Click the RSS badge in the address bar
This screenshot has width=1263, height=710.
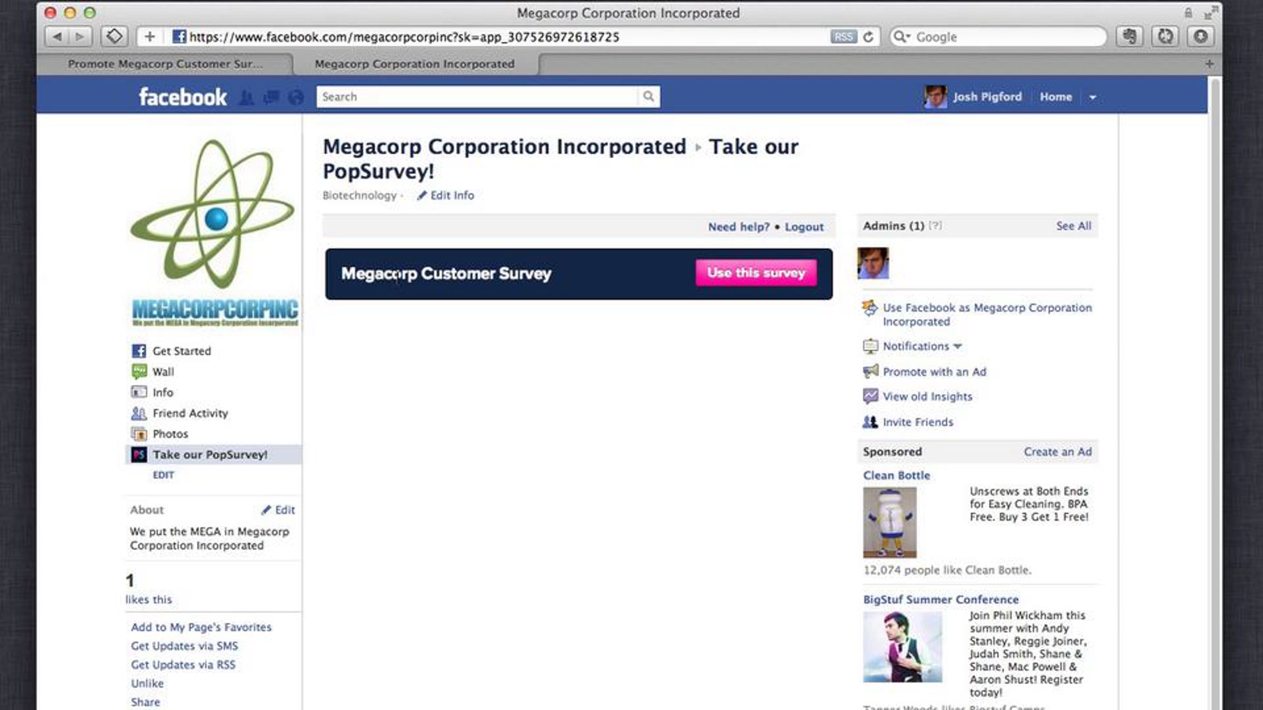click(843, 37)
